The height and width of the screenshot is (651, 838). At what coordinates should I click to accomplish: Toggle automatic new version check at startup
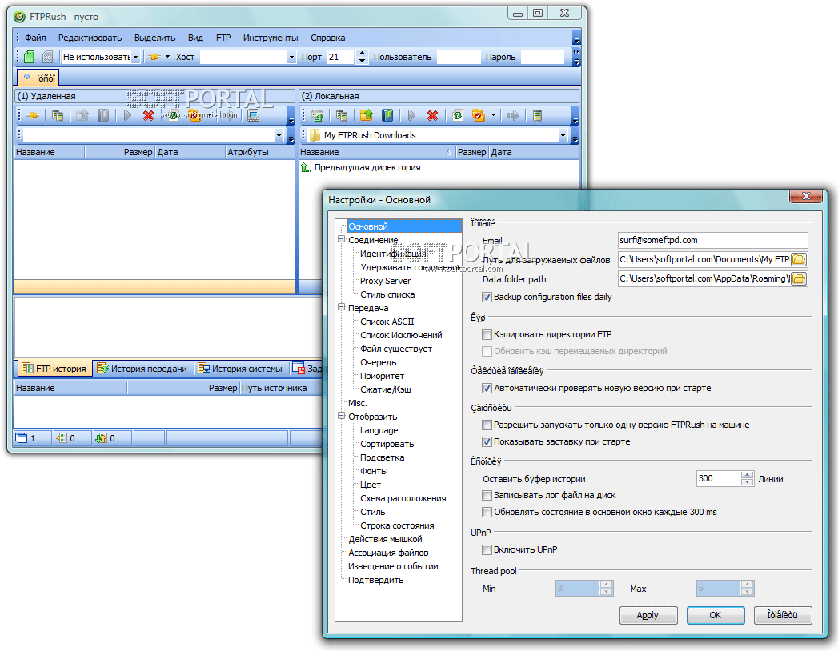tap(487, 388)
